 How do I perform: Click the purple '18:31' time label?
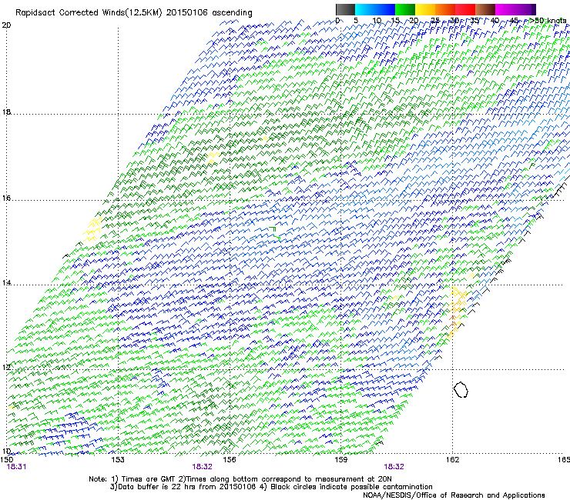point(16,467)
